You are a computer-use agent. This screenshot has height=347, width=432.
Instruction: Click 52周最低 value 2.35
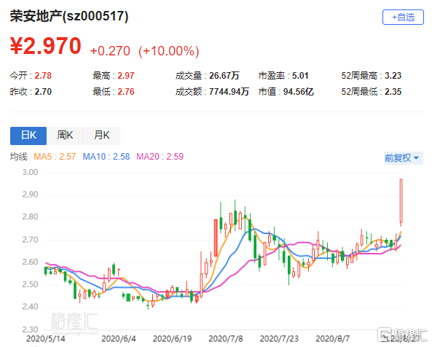pos(393,92)
